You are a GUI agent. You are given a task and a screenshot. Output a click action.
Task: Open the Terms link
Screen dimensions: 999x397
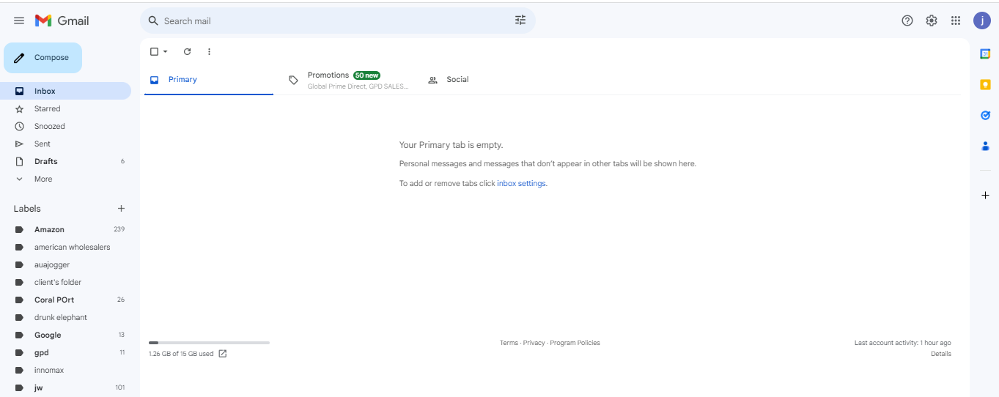509,343
